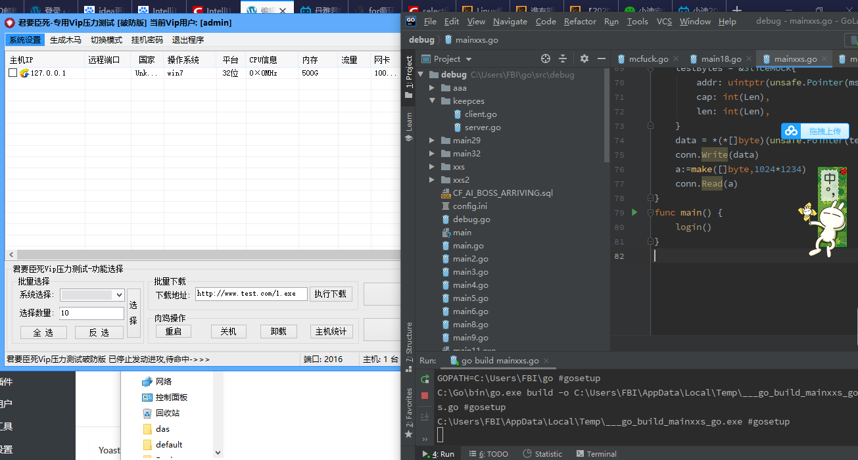Collapse the keepces folder

click(432, 101)
